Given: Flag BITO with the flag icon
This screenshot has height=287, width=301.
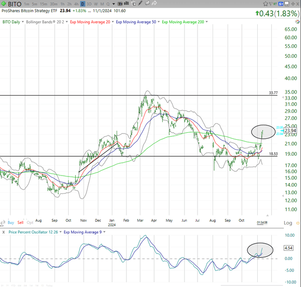Looking at the screenshot, I should point(271,4).
